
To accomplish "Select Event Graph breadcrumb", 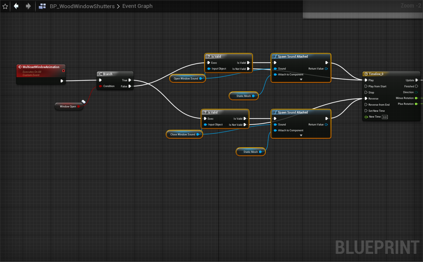I will (x=137, y=6).
